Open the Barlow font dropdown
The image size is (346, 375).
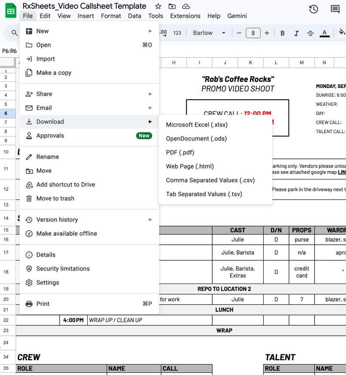[209, 33]
